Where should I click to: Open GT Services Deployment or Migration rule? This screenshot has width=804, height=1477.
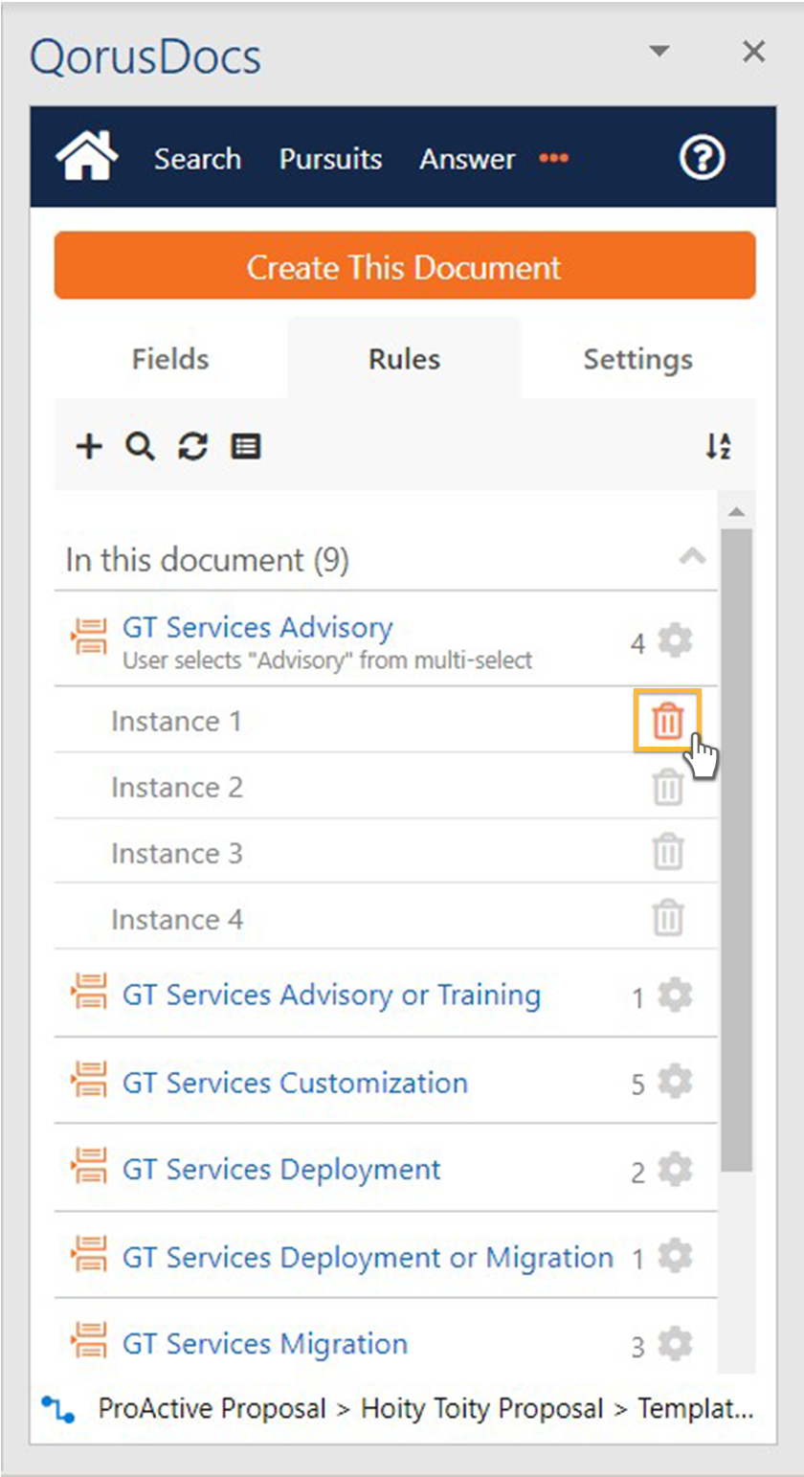coord(368,1257)
